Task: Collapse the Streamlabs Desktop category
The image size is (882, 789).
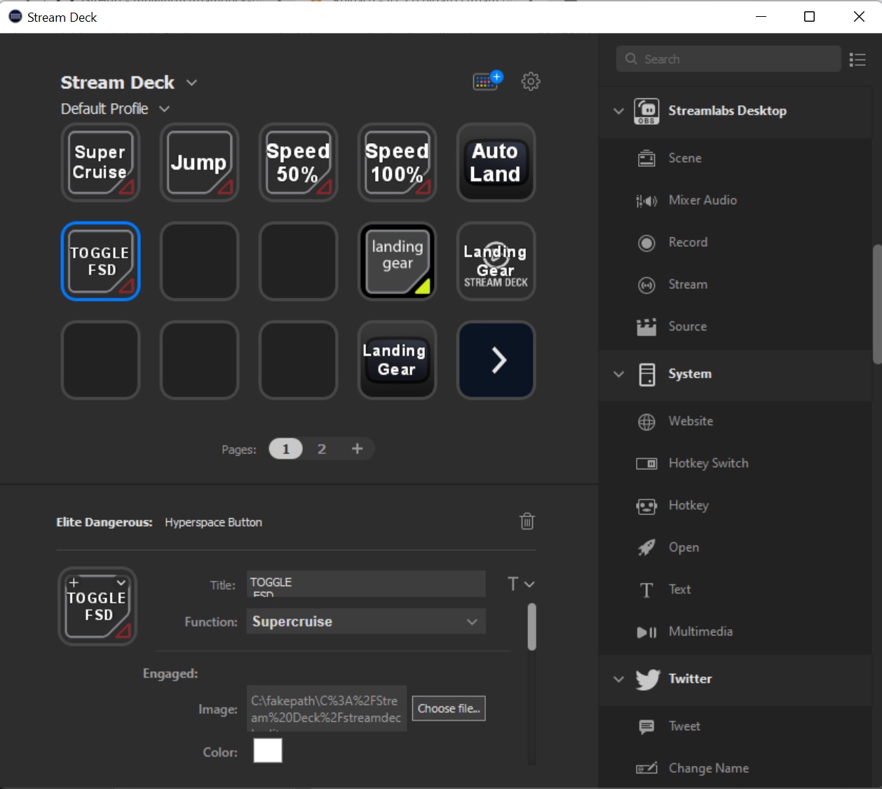Action: click(618, 111)
